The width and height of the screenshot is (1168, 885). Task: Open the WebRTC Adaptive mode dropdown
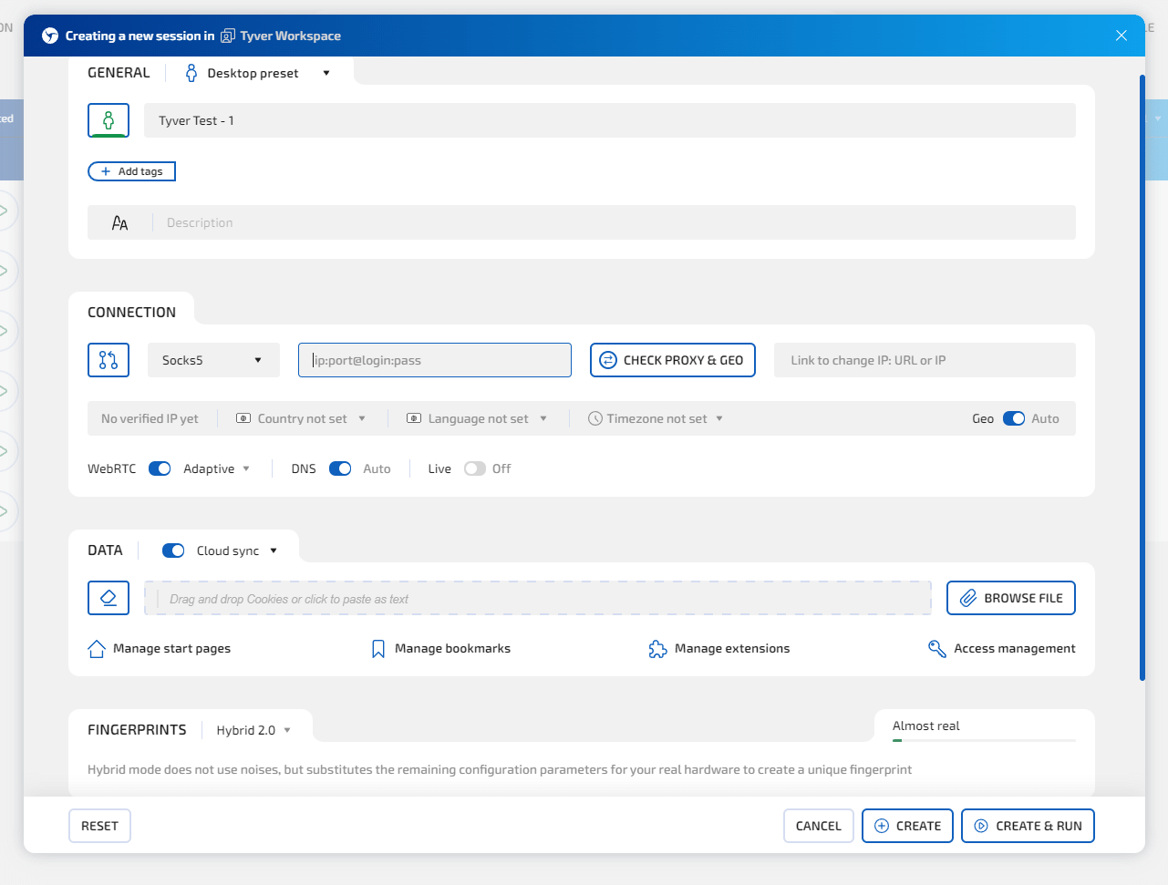tap(216, 468)
